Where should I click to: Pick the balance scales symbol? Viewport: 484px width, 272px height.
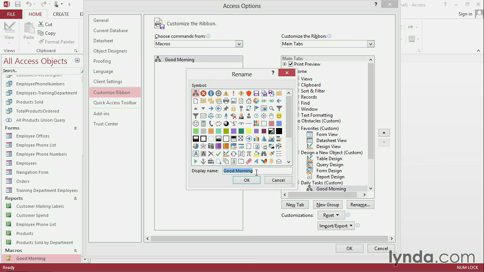pyautogui.click(x=211, y=116)
